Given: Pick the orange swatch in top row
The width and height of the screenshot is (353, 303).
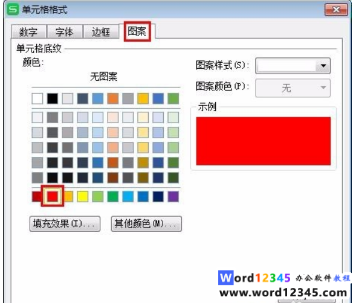Looking at the screenshot, I should 113,98.
